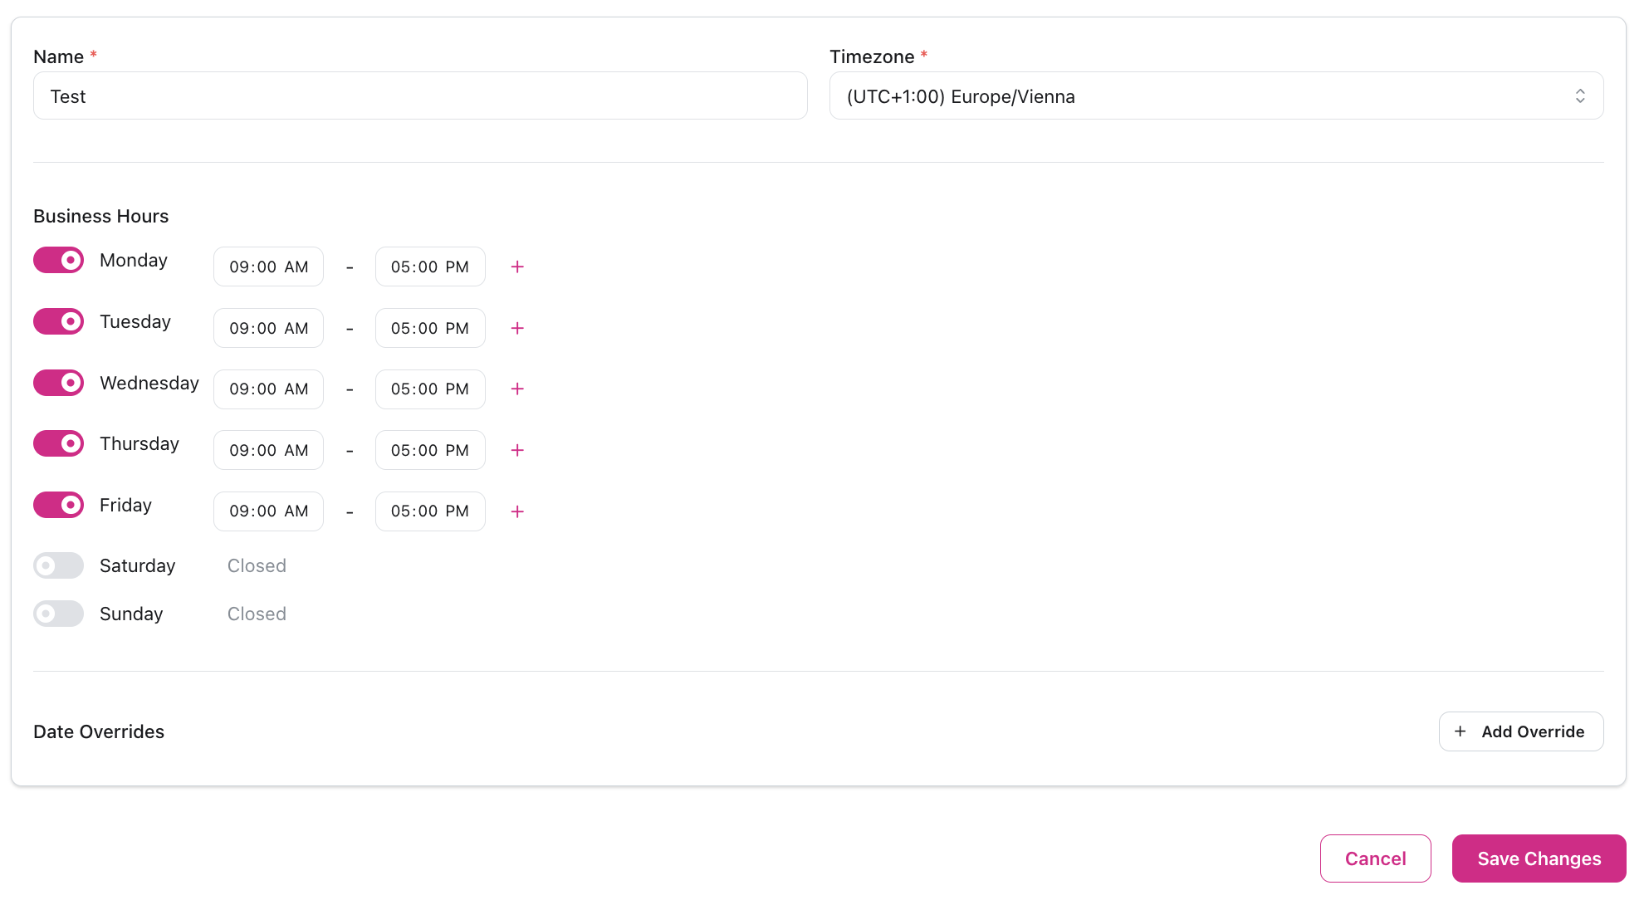Enable Saturday business hours
The image size is (1649, 900).
point(58,565)
